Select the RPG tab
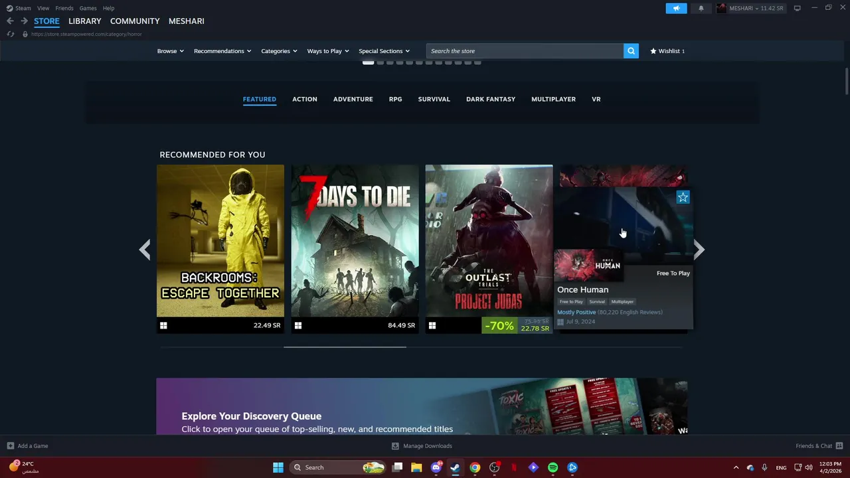Image resolution: width=850 pixels, height=478 pixels. (x=395, y=99)
